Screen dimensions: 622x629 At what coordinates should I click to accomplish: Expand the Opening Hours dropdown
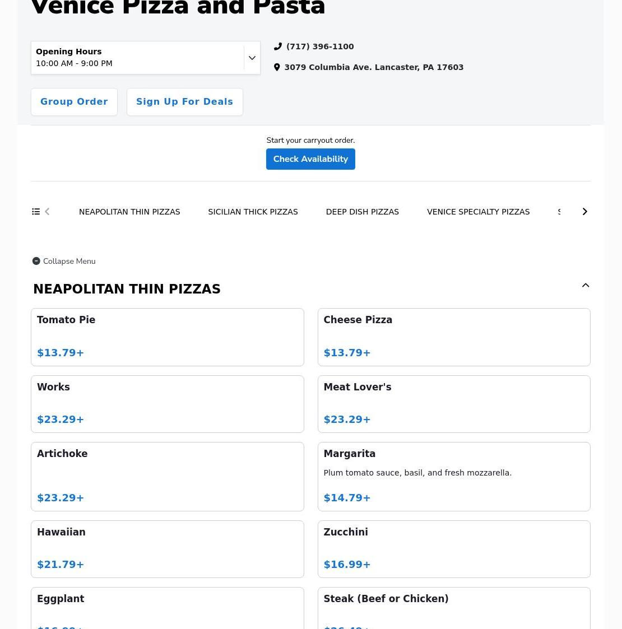[x=252, y=58]
